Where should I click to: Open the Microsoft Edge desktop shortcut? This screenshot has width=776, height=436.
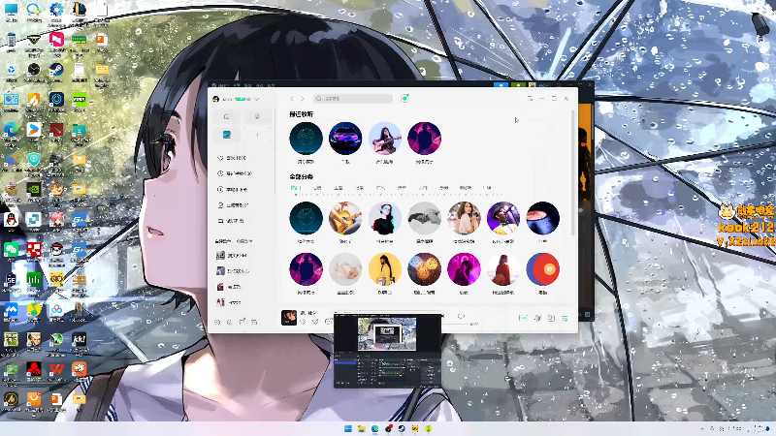click(11, 132)
